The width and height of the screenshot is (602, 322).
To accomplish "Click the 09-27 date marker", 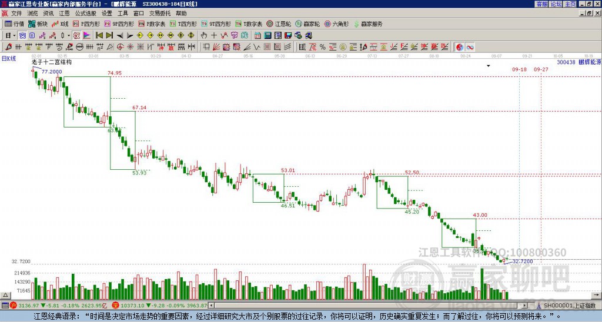I will click(541, 69).
